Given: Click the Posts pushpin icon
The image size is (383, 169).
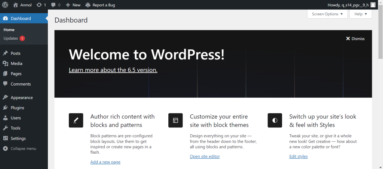Looking at the screenshot, I should click(5, 53).
